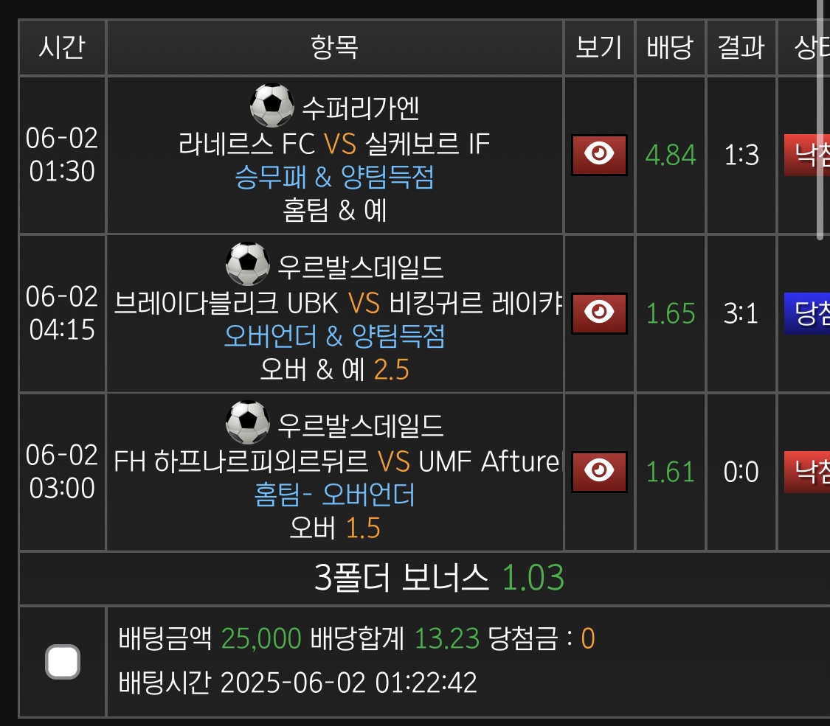Viewport: 830px width, 726px height.
Task: Click the 배당 column header
Action: click(670, 48)
